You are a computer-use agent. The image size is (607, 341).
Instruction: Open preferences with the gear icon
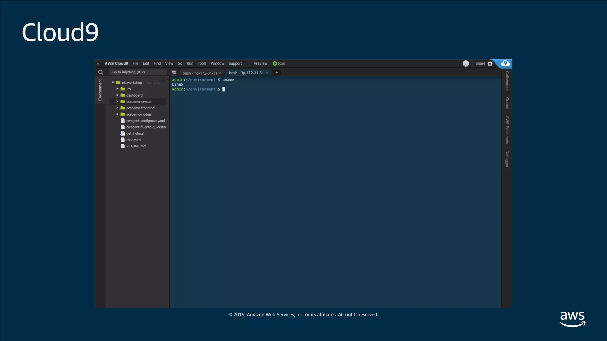490,64
